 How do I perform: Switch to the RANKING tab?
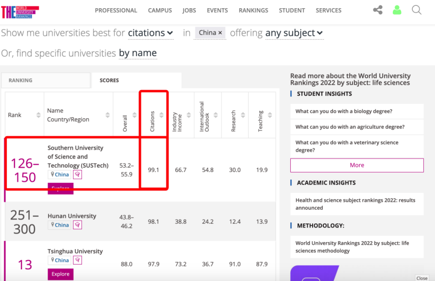coord(46,80)
